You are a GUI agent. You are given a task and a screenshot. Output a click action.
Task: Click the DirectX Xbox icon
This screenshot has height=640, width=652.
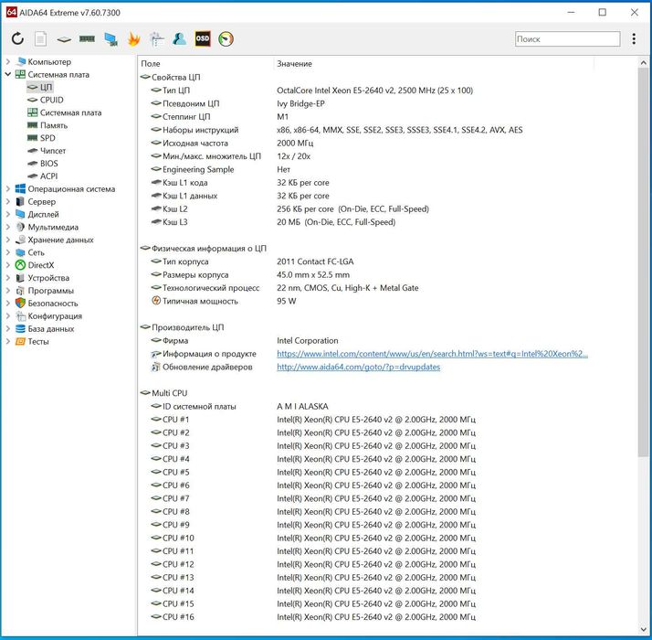20,265
